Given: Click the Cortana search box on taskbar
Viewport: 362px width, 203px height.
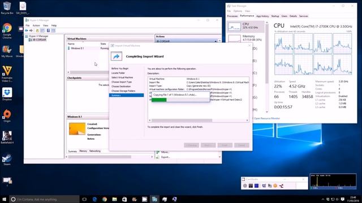Looking at the screenshot, I should click(x=44, y=199).
